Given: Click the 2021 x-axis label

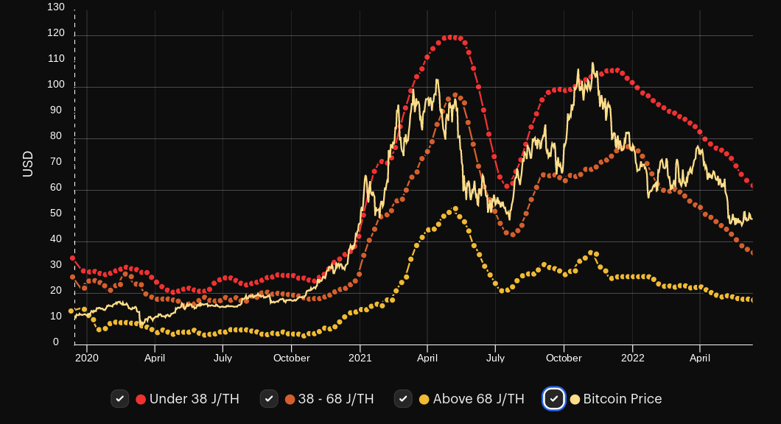Looking at the screenshot, I should pyautogui.click(x=360, y=358).
